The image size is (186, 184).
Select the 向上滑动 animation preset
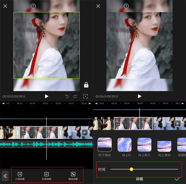tap(164, 147)
